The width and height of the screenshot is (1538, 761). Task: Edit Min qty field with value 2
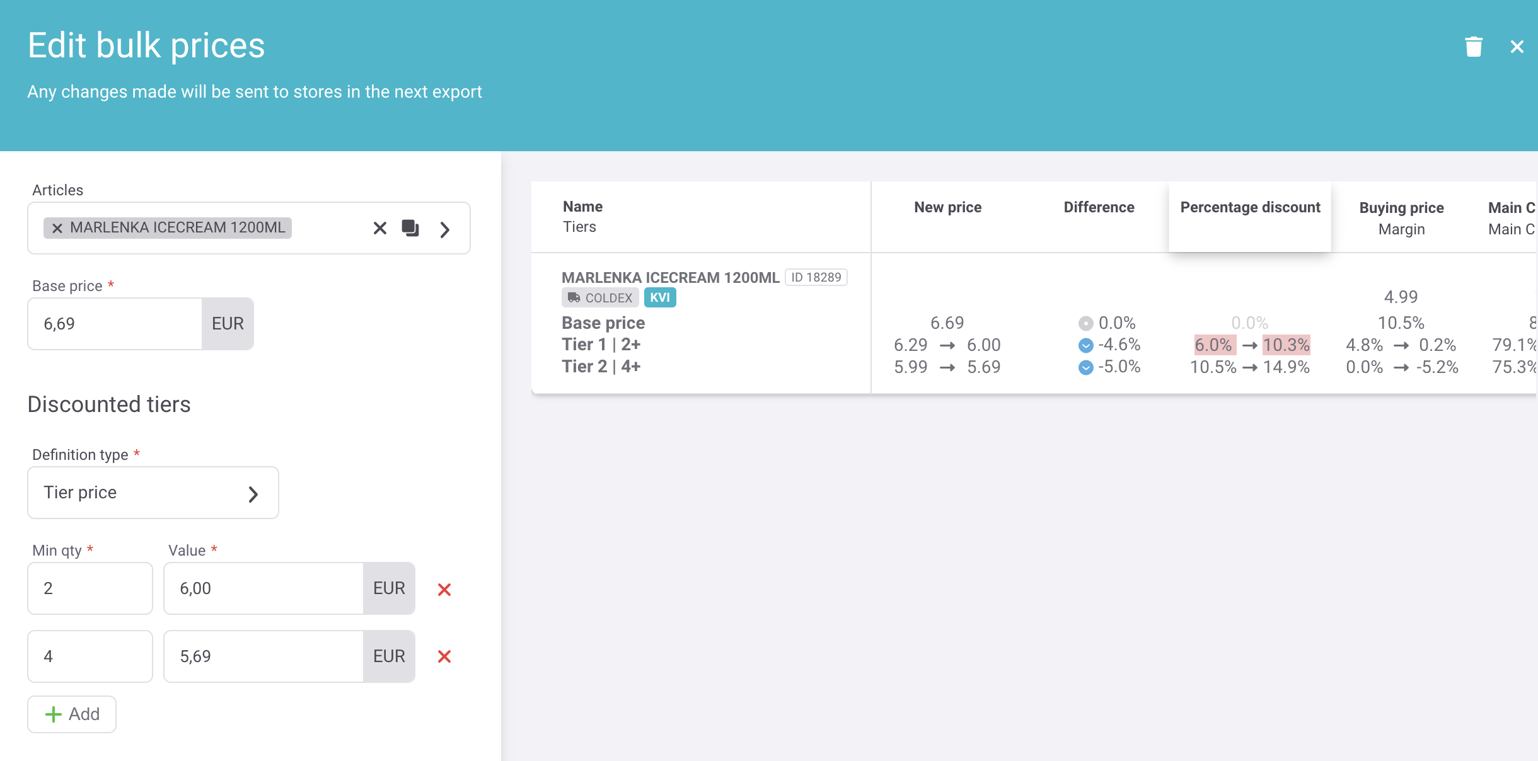90,588
